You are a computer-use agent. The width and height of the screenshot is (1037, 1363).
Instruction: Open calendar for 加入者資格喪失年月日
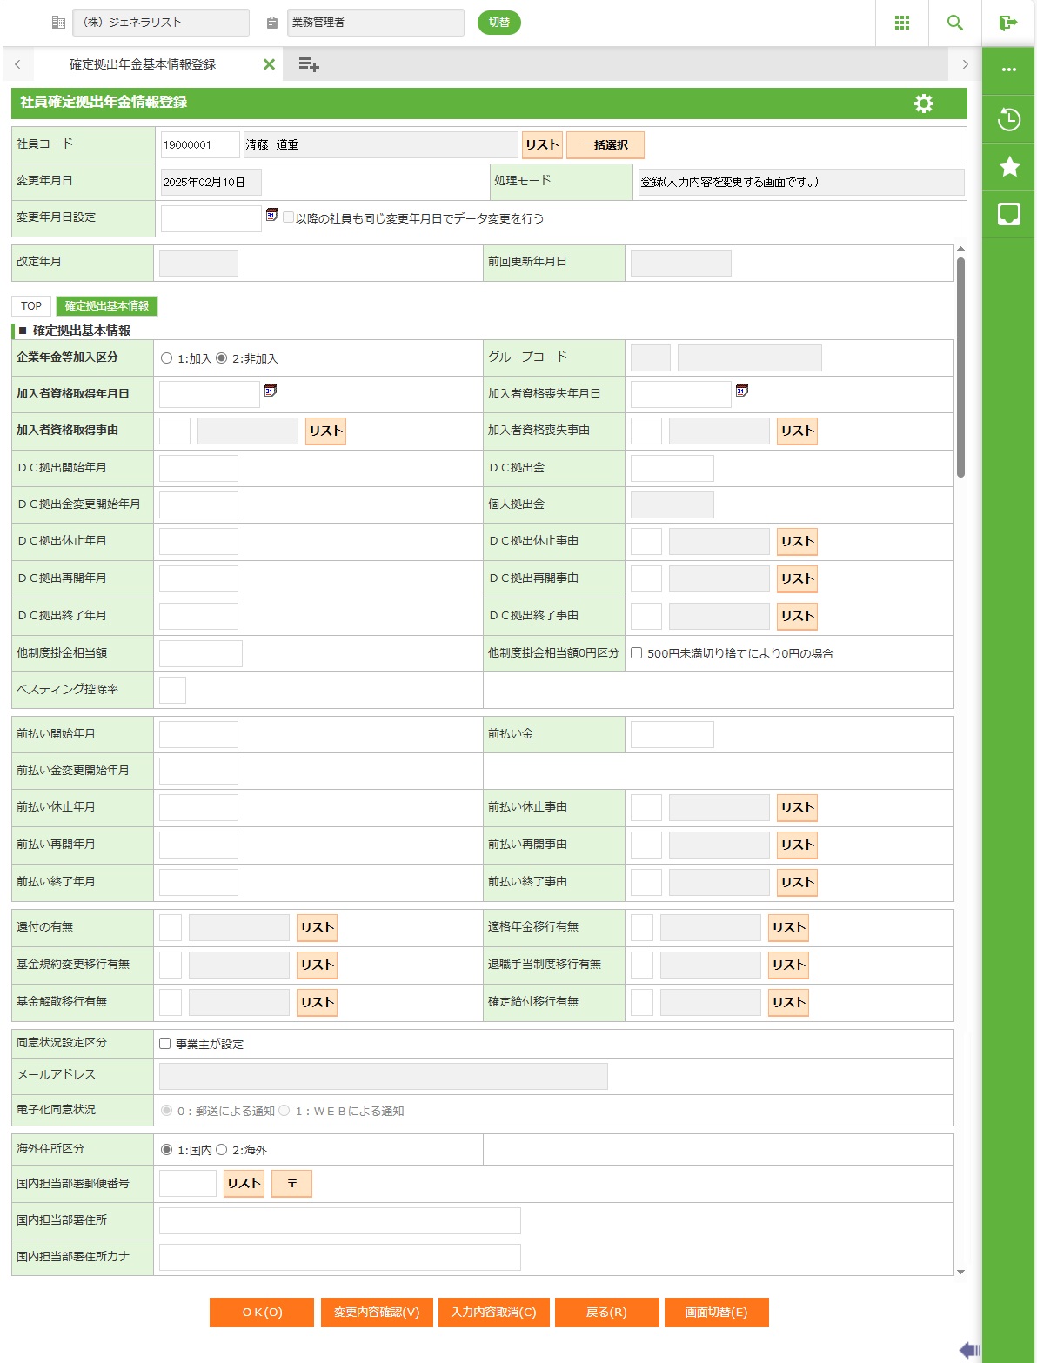741,391
